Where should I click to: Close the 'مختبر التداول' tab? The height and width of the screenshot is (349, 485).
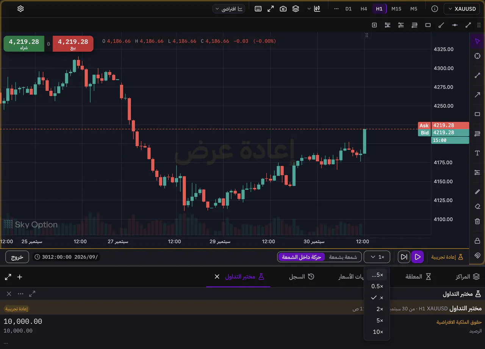point(217,277)
